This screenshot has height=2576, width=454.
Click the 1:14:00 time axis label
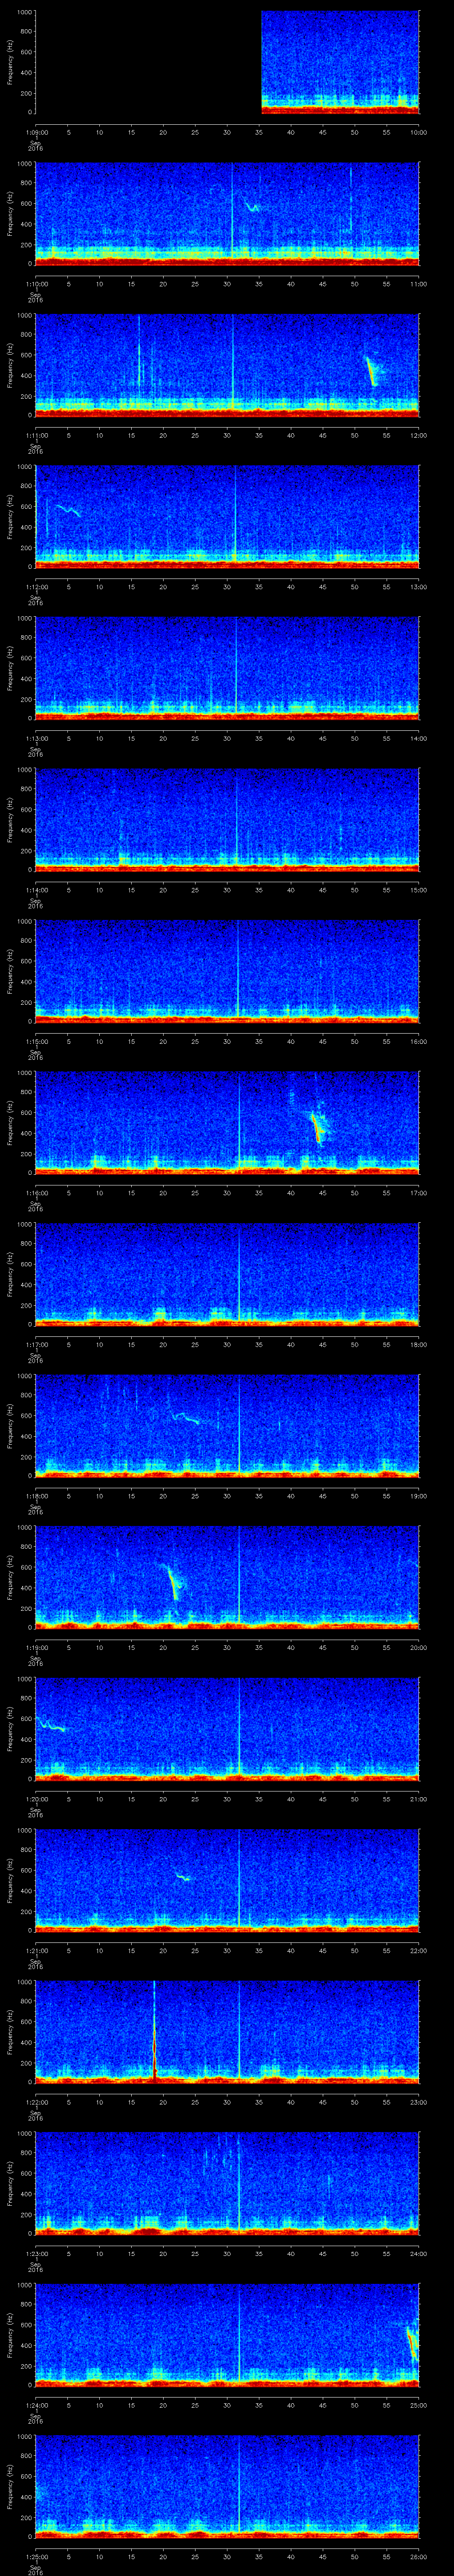point(36,890)
